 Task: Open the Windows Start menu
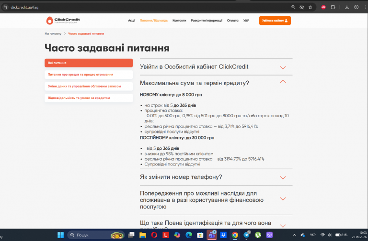point(60,235)
